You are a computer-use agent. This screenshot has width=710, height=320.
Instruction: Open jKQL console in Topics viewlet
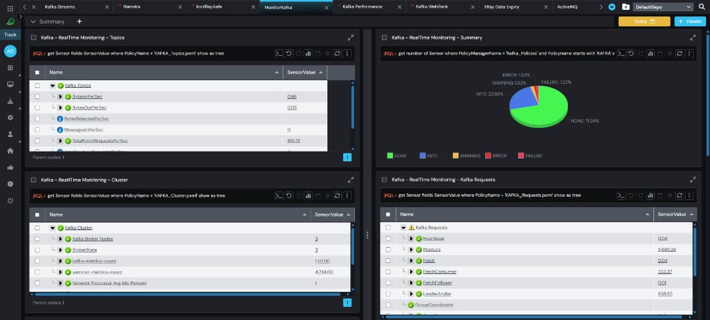(279, 54)
